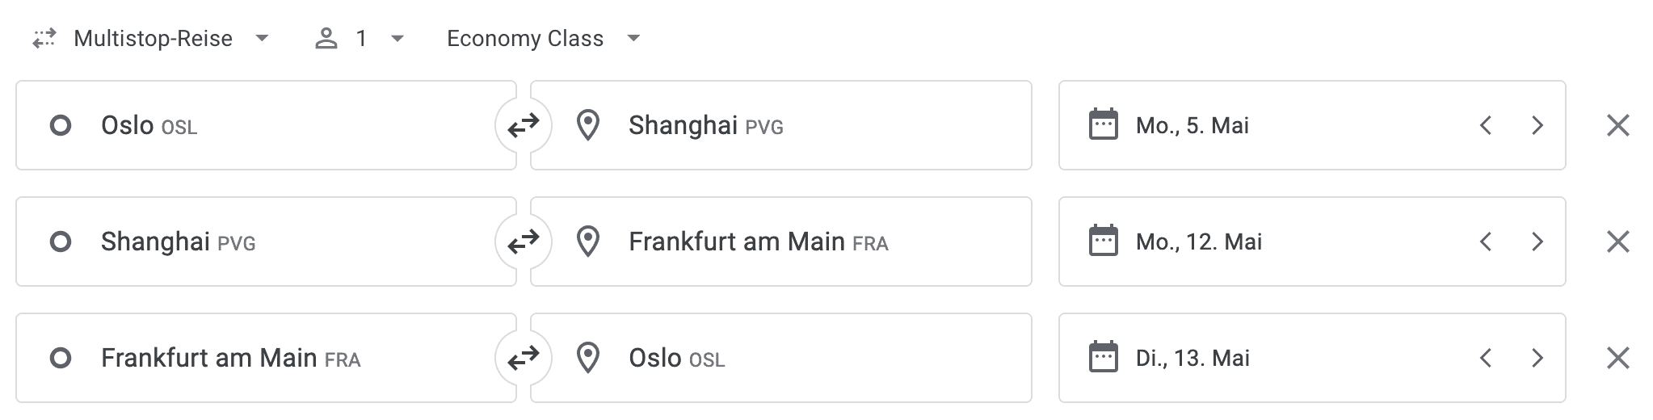The height and width of the screenshot is (420, 1653).
Task: Remove the Oslo to Shanghai flight row
Action: click(x=1617, y=125)
